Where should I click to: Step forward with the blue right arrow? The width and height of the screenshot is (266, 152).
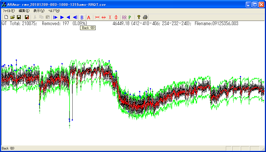[x=62, y=17]
